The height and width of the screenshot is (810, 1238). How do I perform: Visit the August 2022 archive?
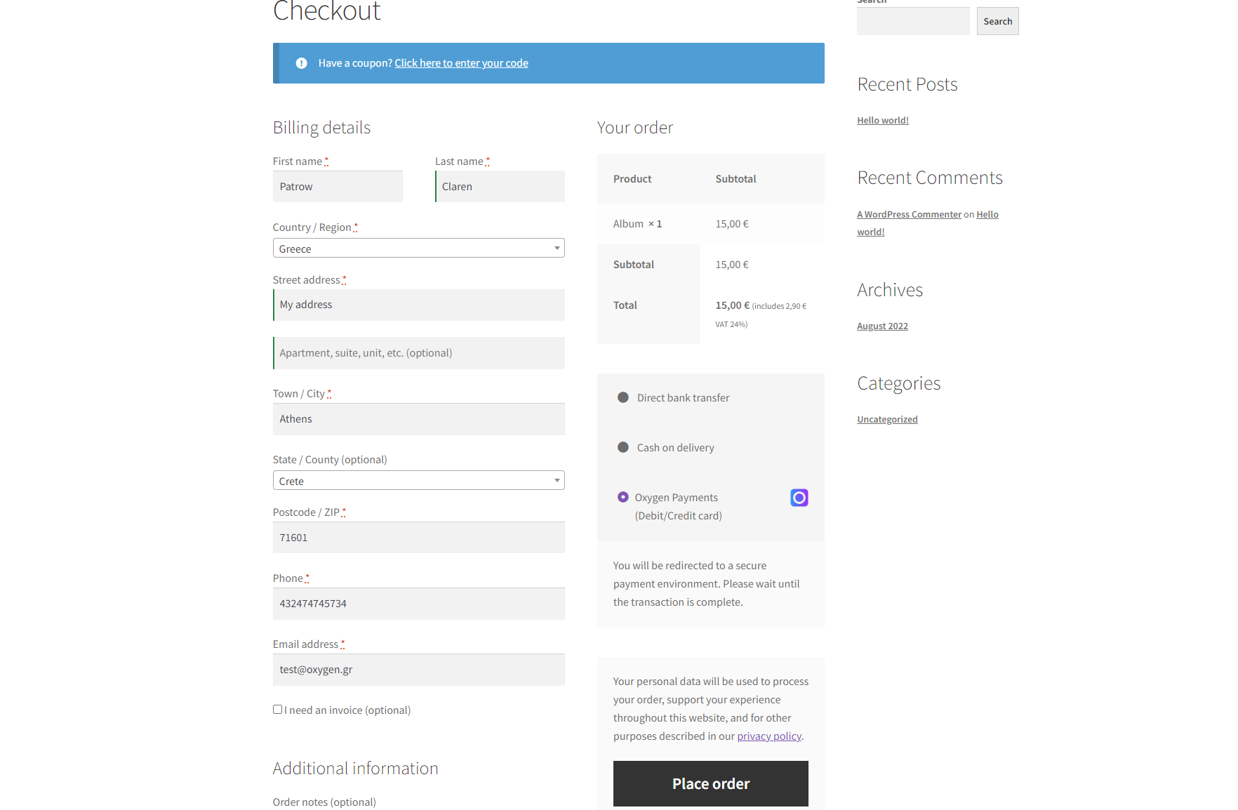882,326
